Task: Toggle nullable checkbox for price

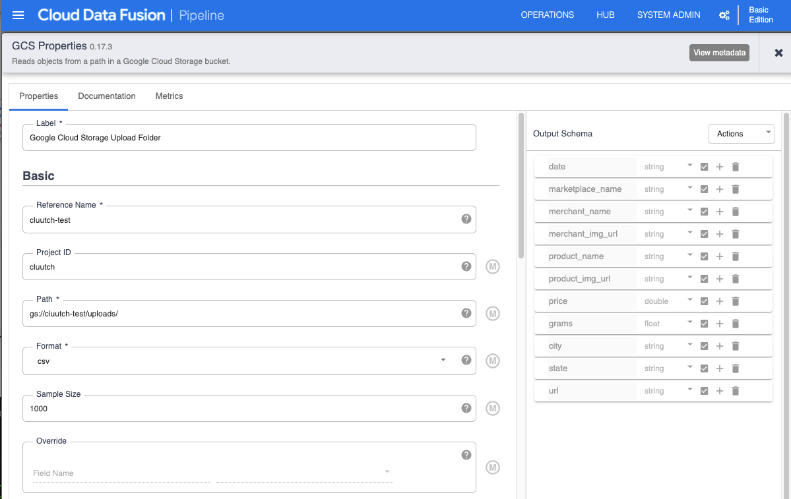Action: coord(704,301)
